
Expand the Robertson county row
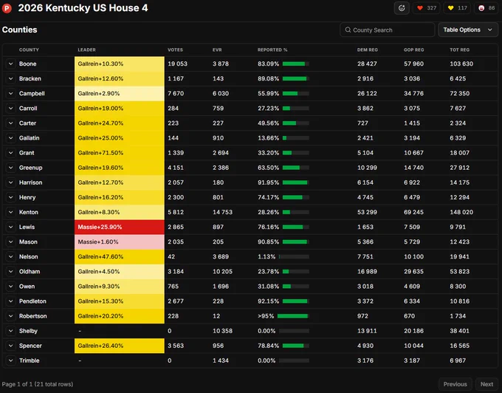tap(10, 316)
